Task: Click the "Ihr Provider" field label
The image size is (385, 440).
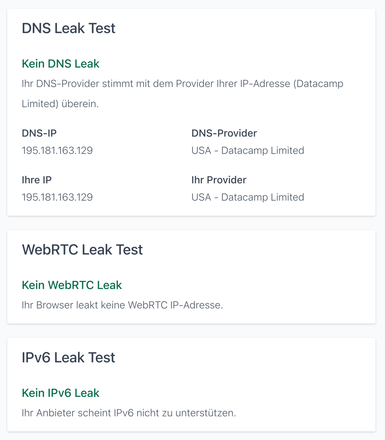Action: coord(219,180)
